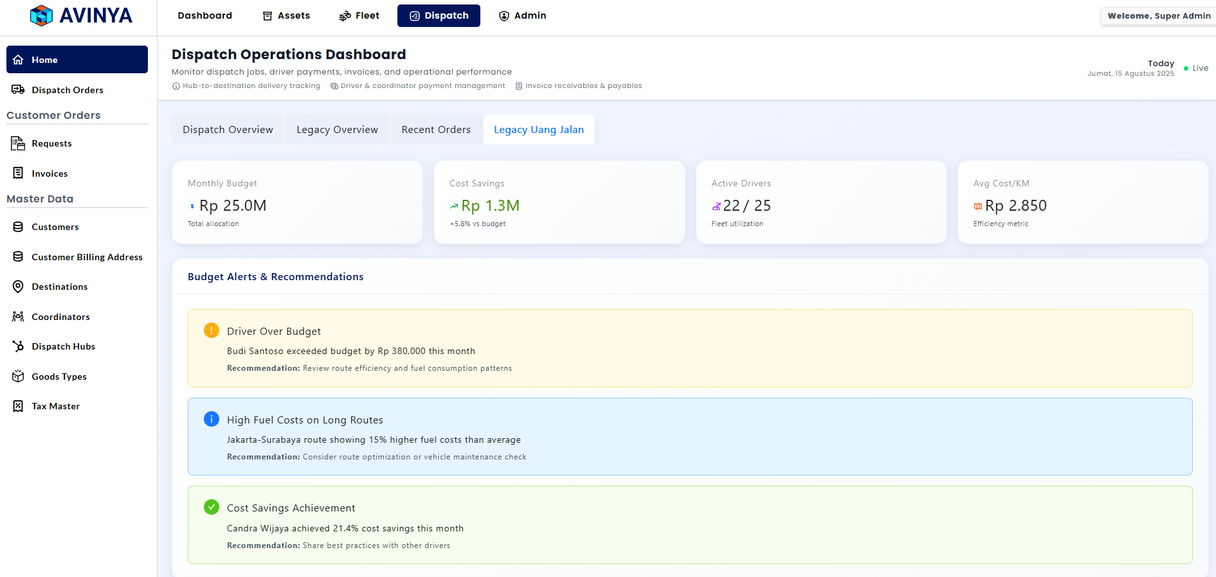Switch to the Recent Orders tab

point(436,130)
